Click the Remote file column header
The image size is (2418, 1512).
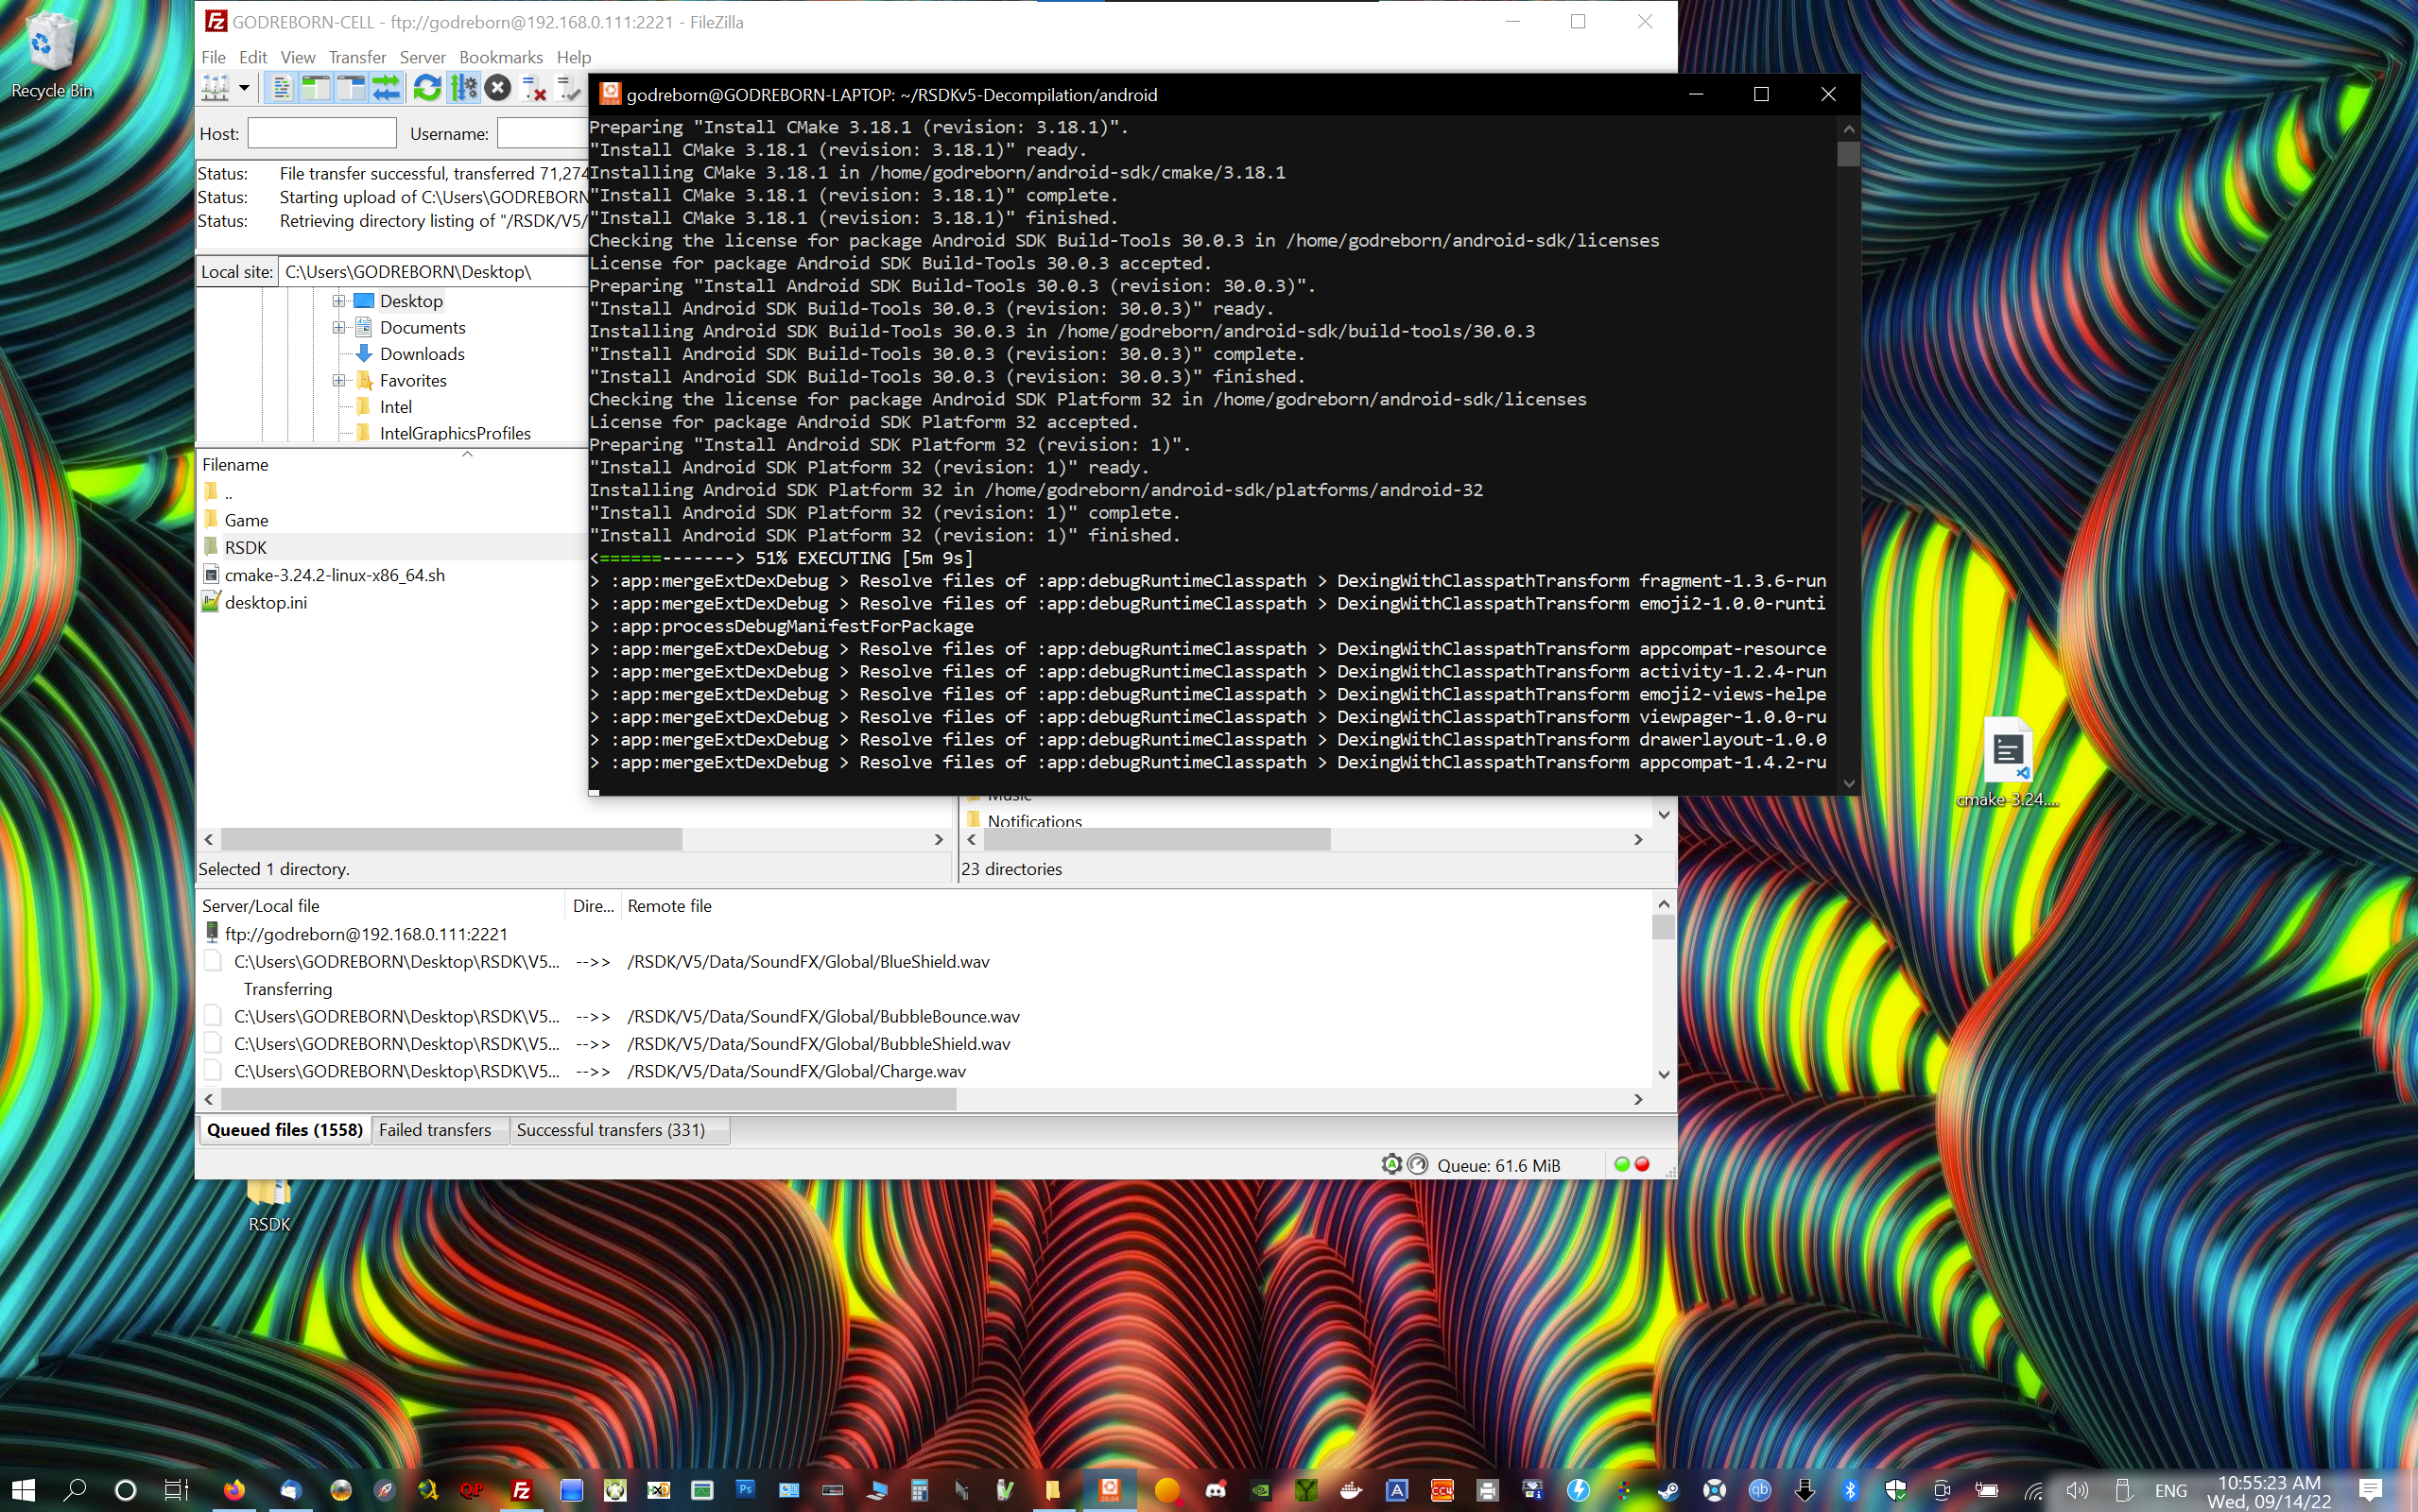pyautogui.click(x=669, y=906)
